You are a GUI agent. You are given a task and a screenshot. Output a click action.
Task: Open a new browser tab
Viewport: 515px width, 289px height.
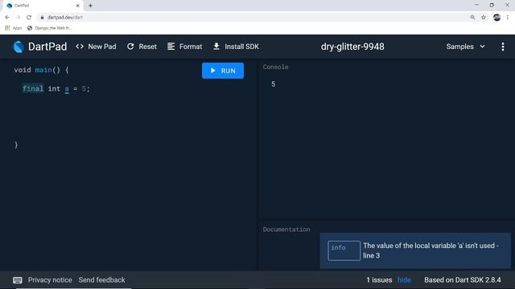tap(90, 6)
